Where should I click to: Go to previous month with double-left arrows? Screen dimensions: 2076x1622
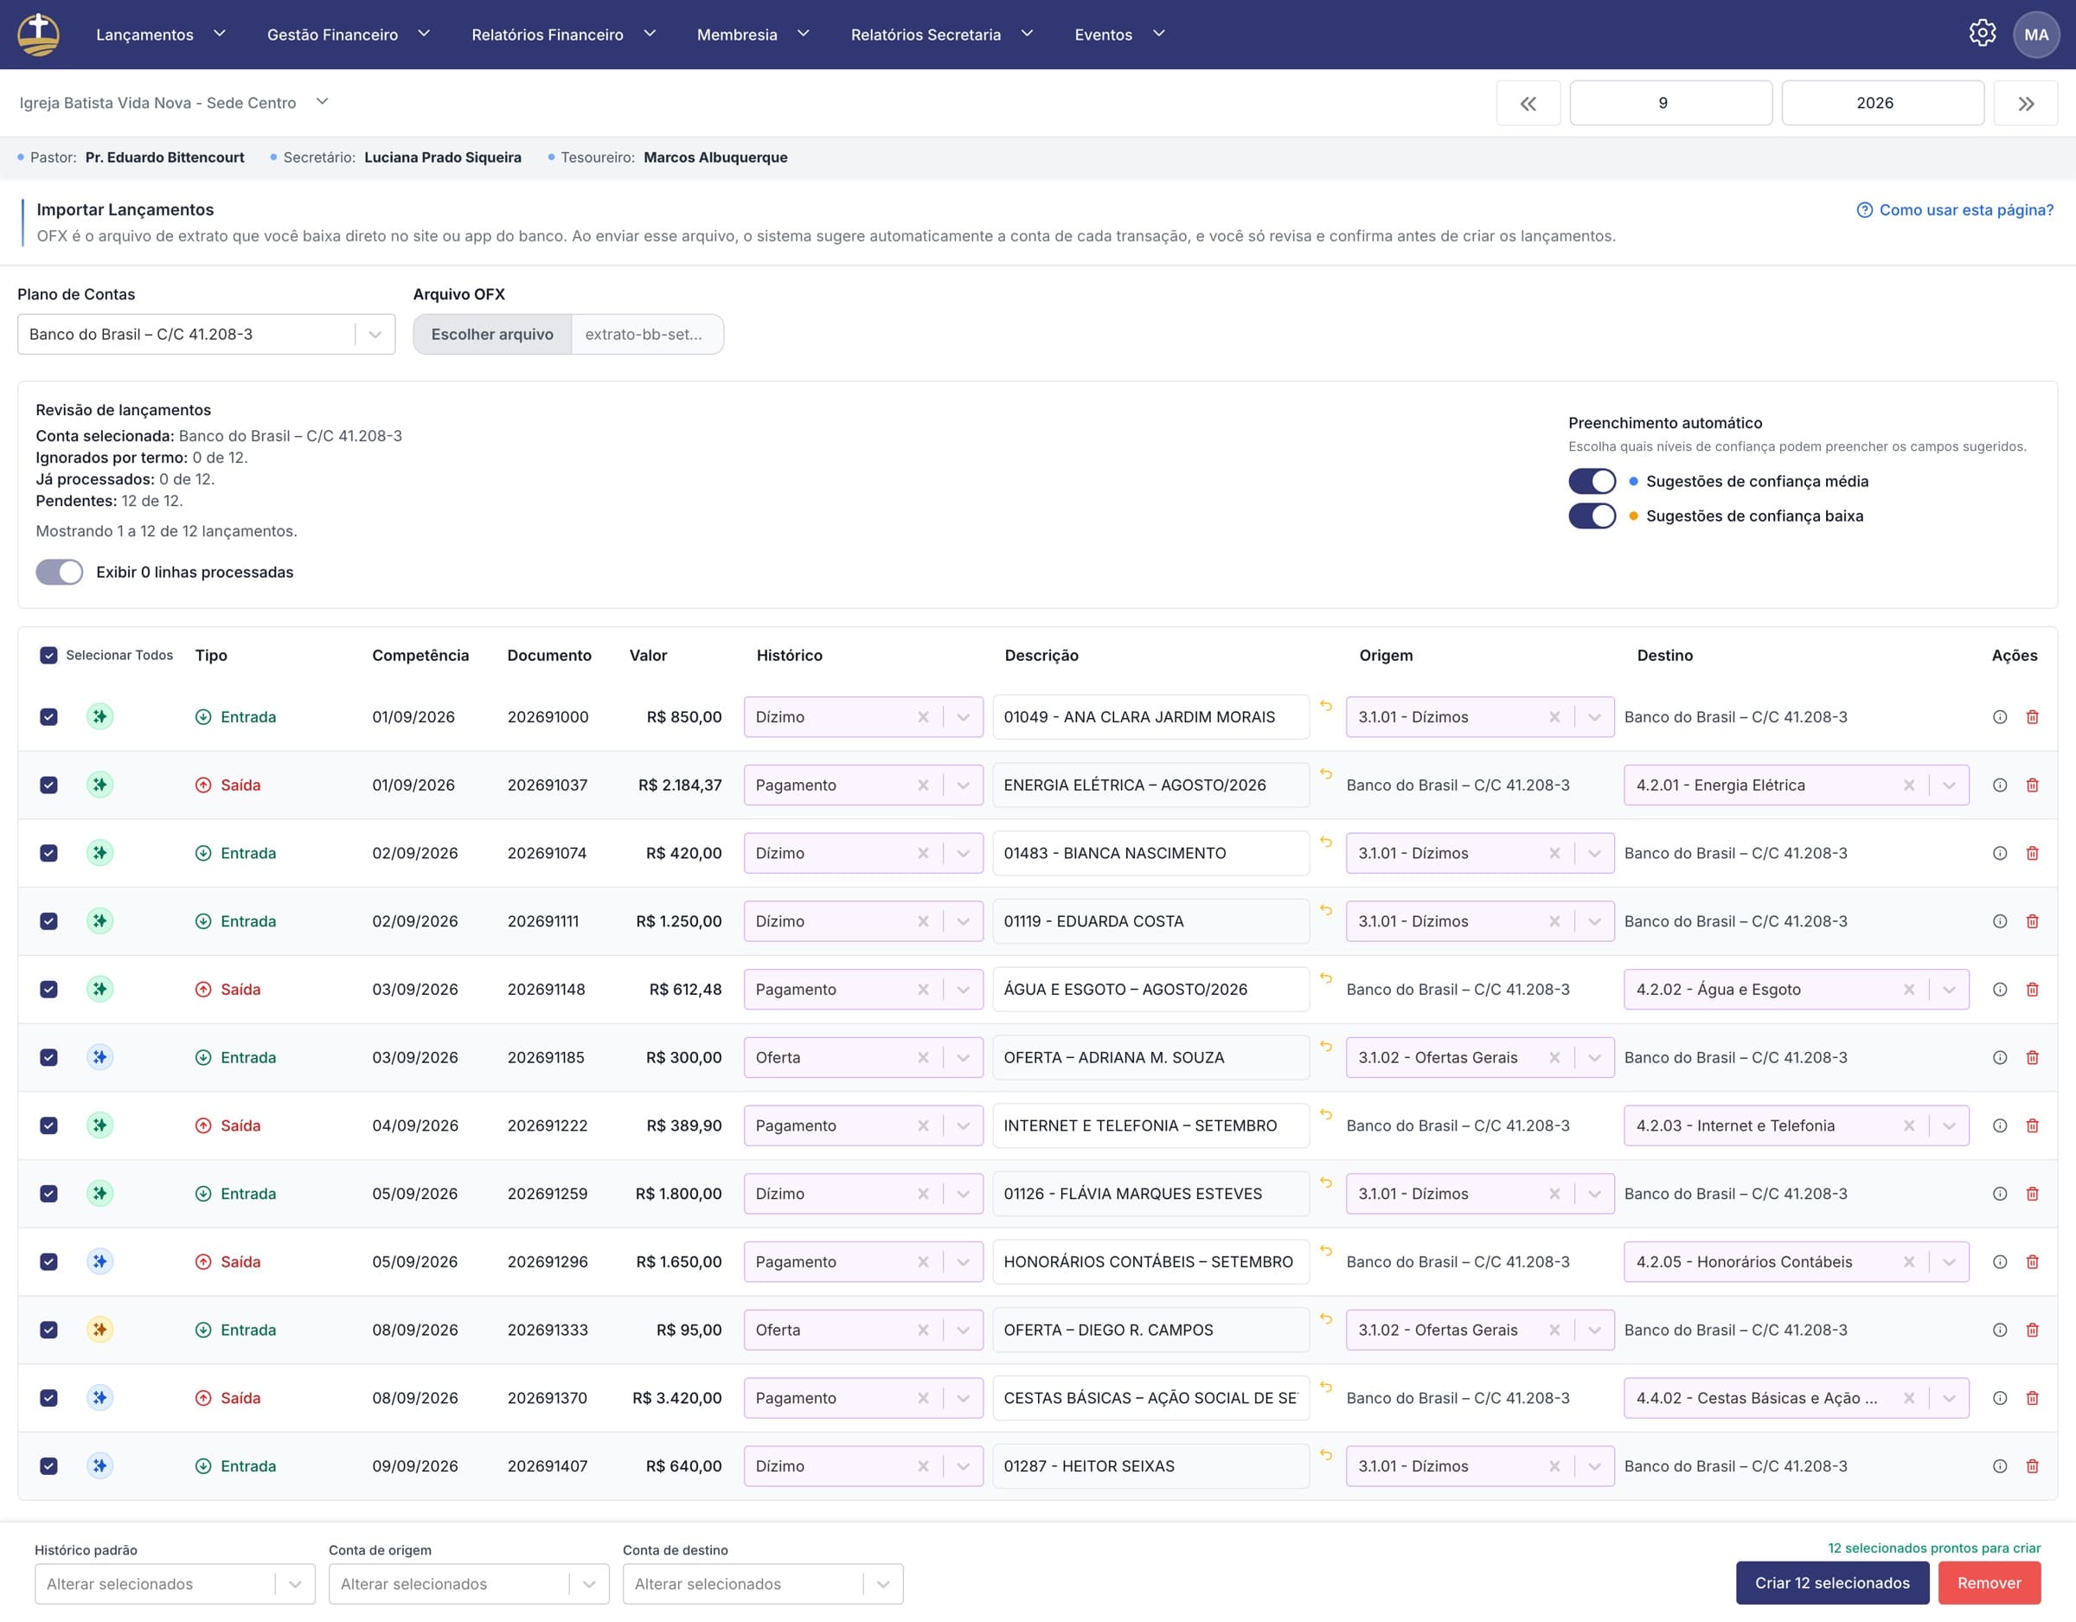coord(1528,103)
